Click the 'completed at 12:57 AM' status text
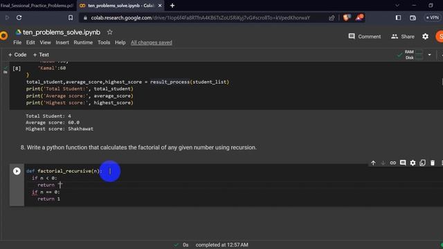This screenshot has height=249, width=443. [221, 245]
